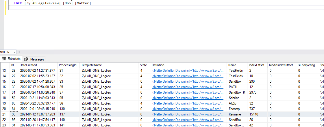Viewport: 324px width, 127px height.
Task: Click the Résultats grid icon
Action: pos(4,59)
